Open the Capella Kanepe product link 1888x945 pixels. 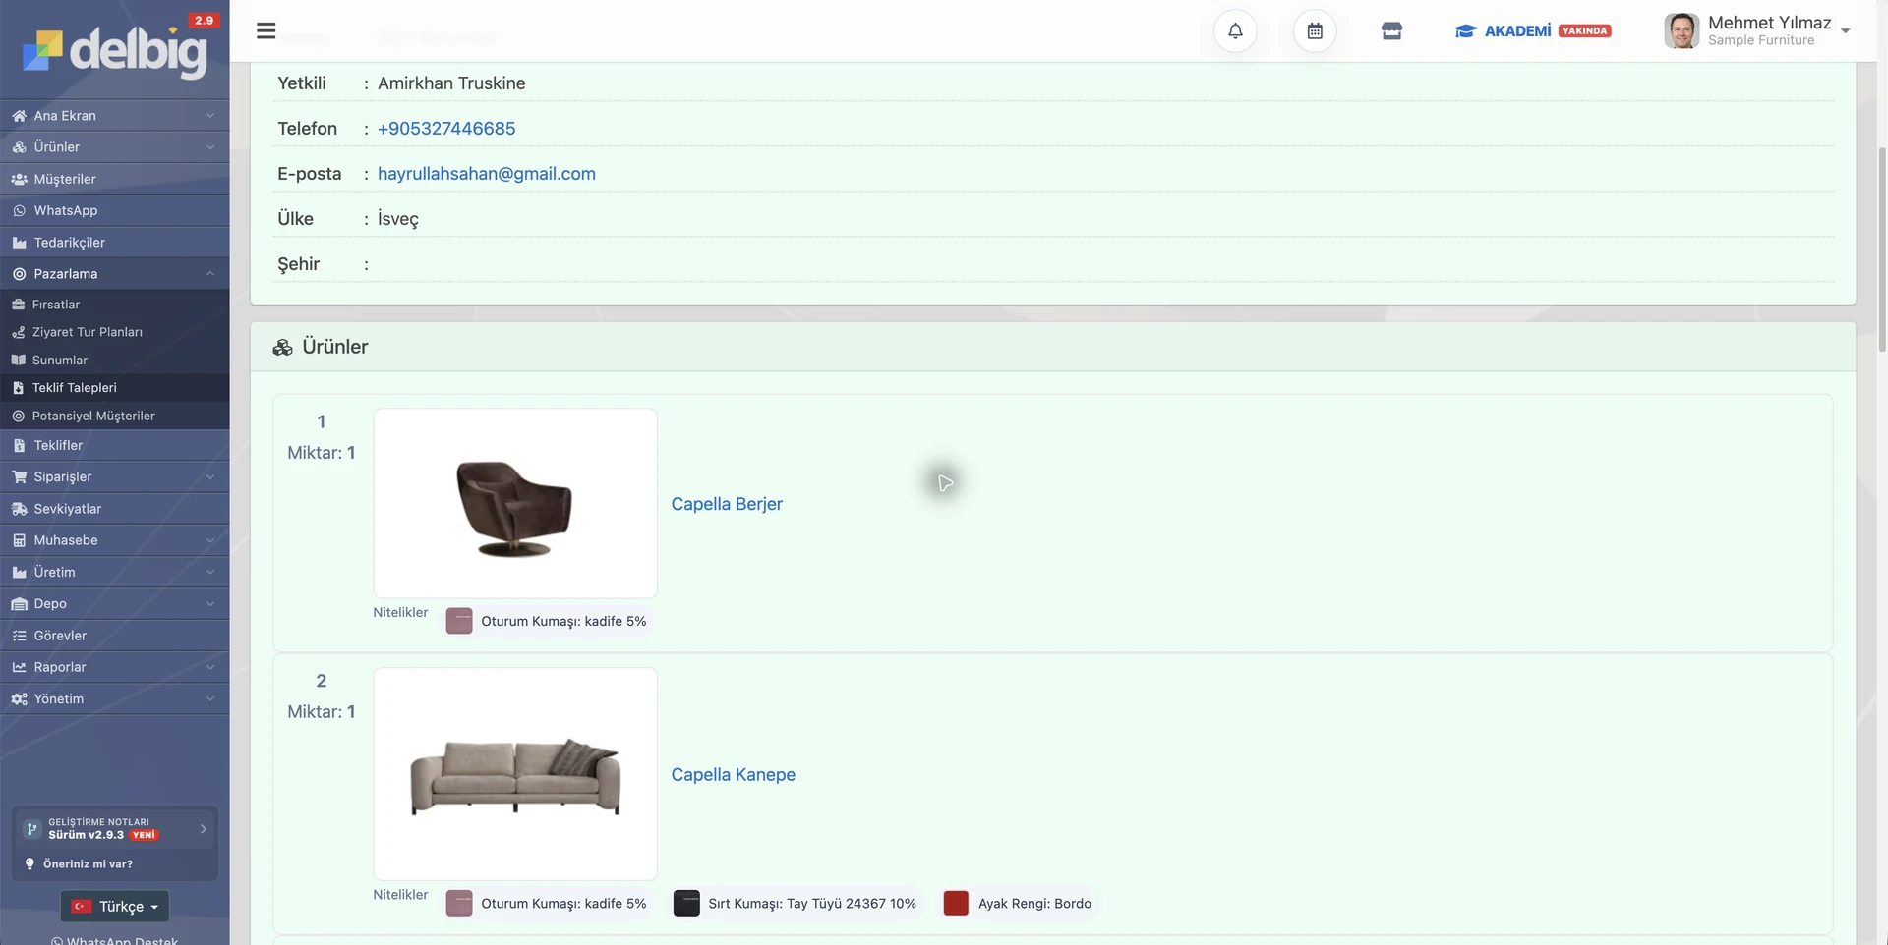tap(734, 775)
